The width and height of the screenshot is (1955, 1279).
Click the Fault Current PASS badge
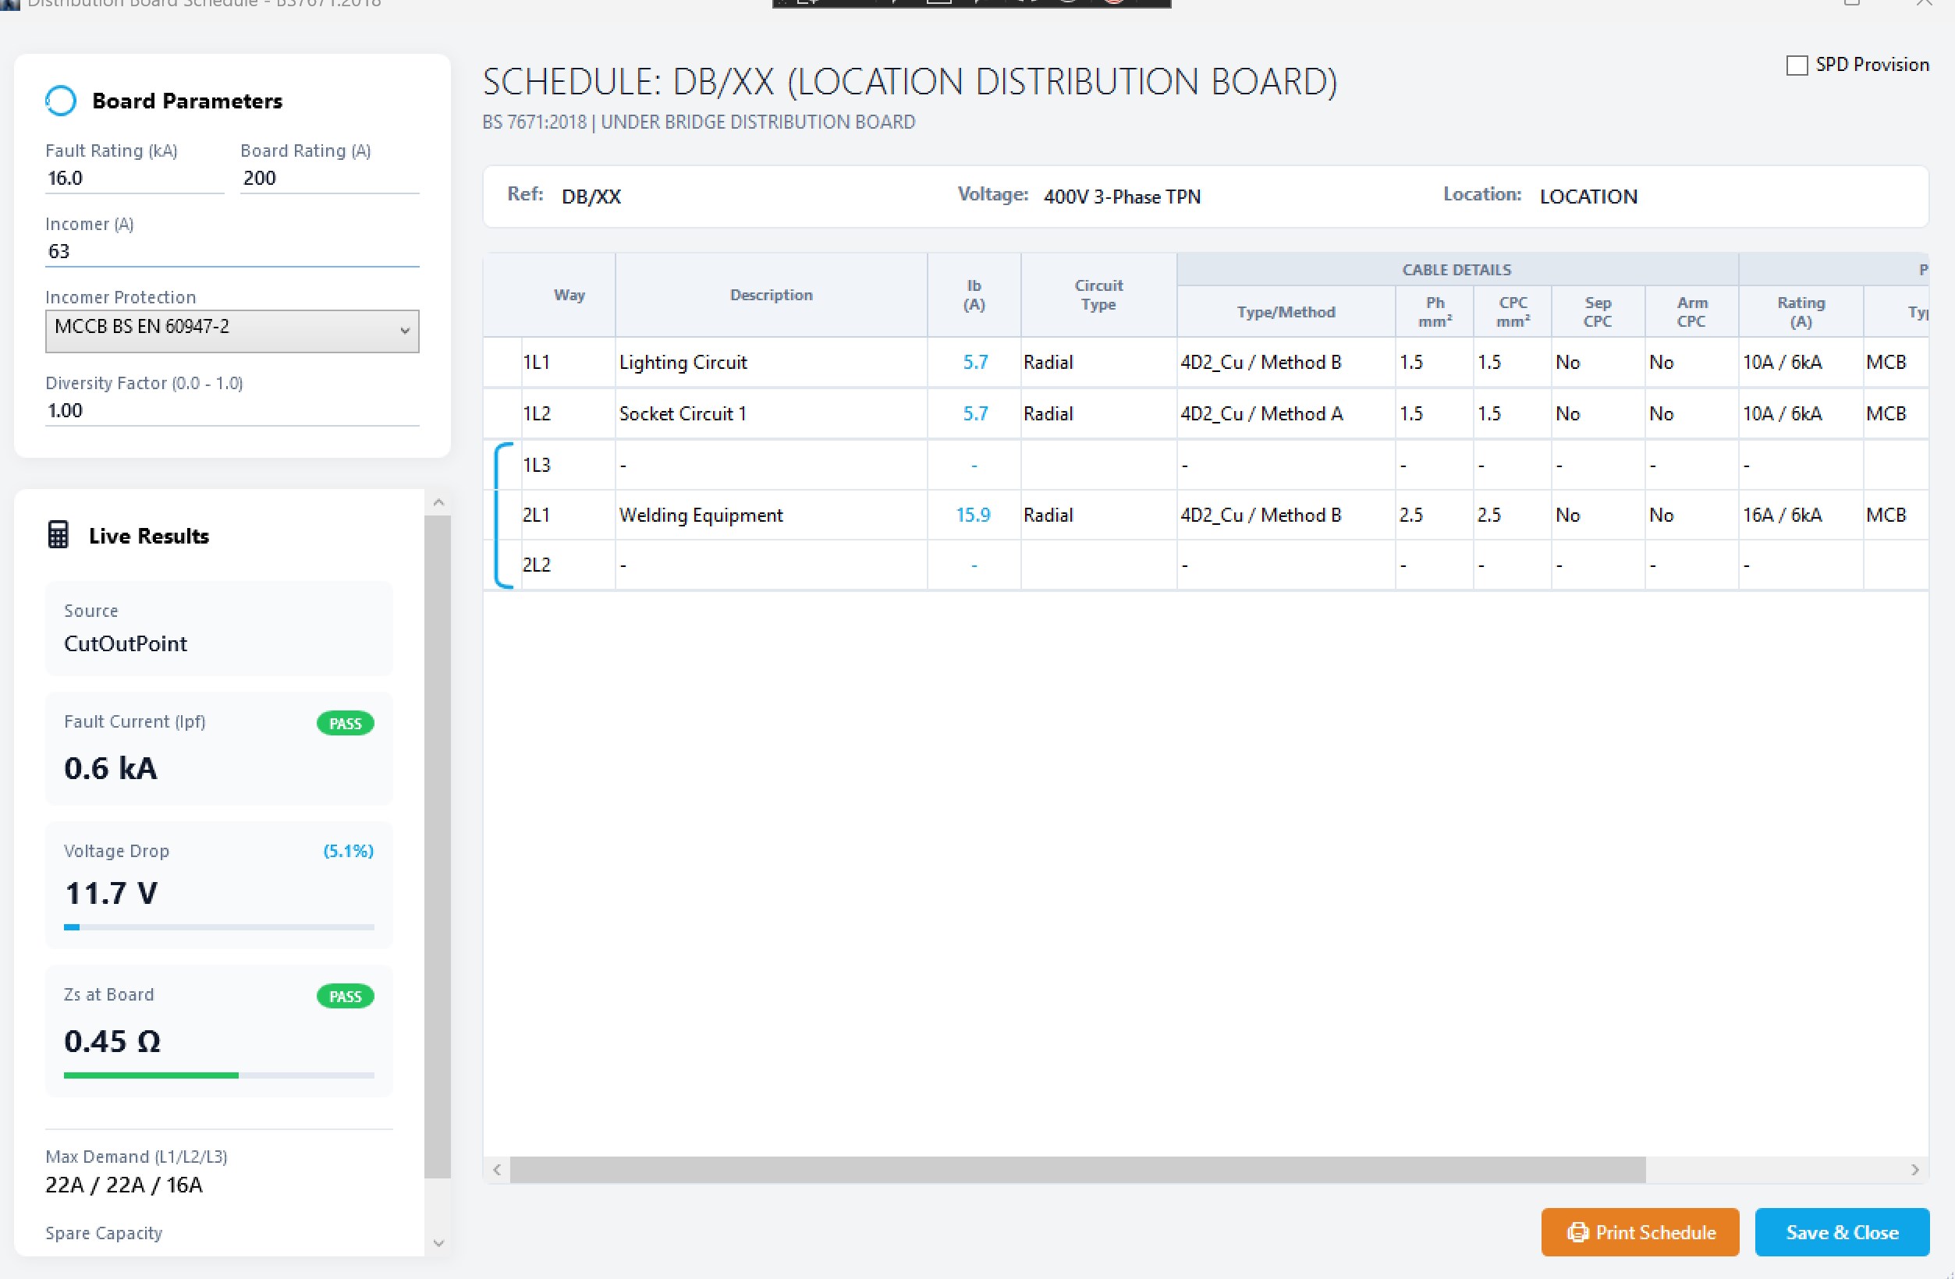[345, 723]
